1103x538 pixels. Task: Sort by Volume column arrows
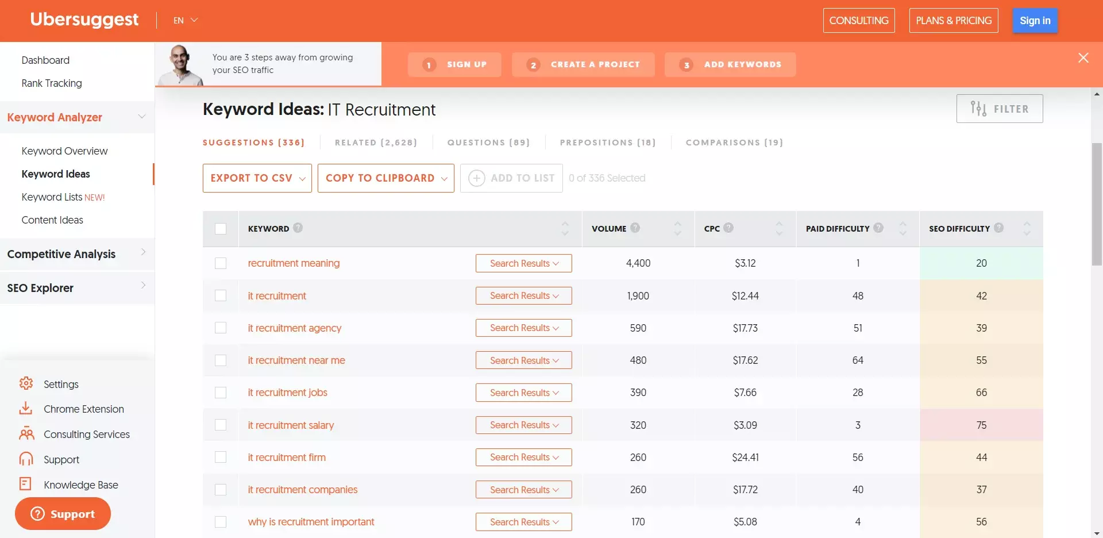pyautogui.click(x=678, y=229)
